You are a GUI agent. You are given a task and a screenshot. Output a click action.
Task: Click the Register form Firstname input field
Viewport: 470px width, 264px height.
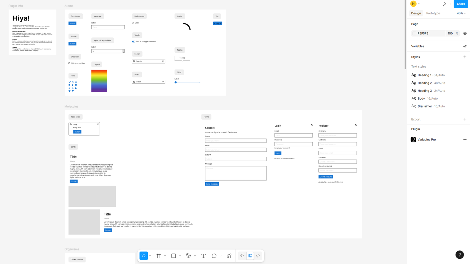tap(338, 136)
